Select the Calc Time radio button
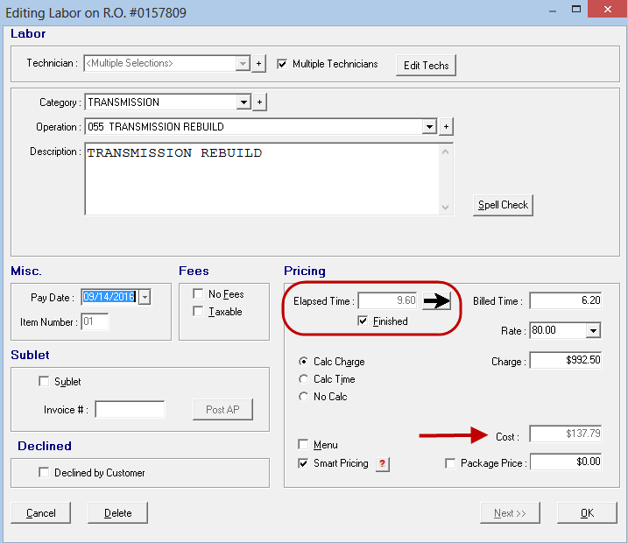 (x=304, y=379)
